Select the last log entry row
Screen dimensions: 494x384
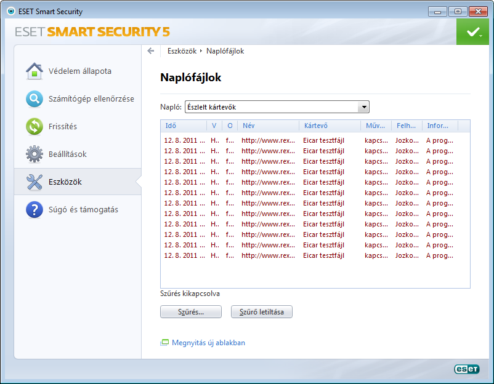(x=315, y=255)
